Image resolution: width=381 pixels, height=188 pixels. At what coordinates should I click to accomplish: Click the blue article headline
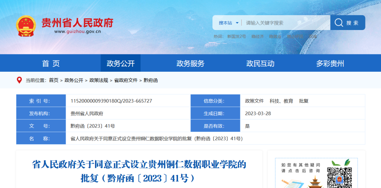(139, 171)
